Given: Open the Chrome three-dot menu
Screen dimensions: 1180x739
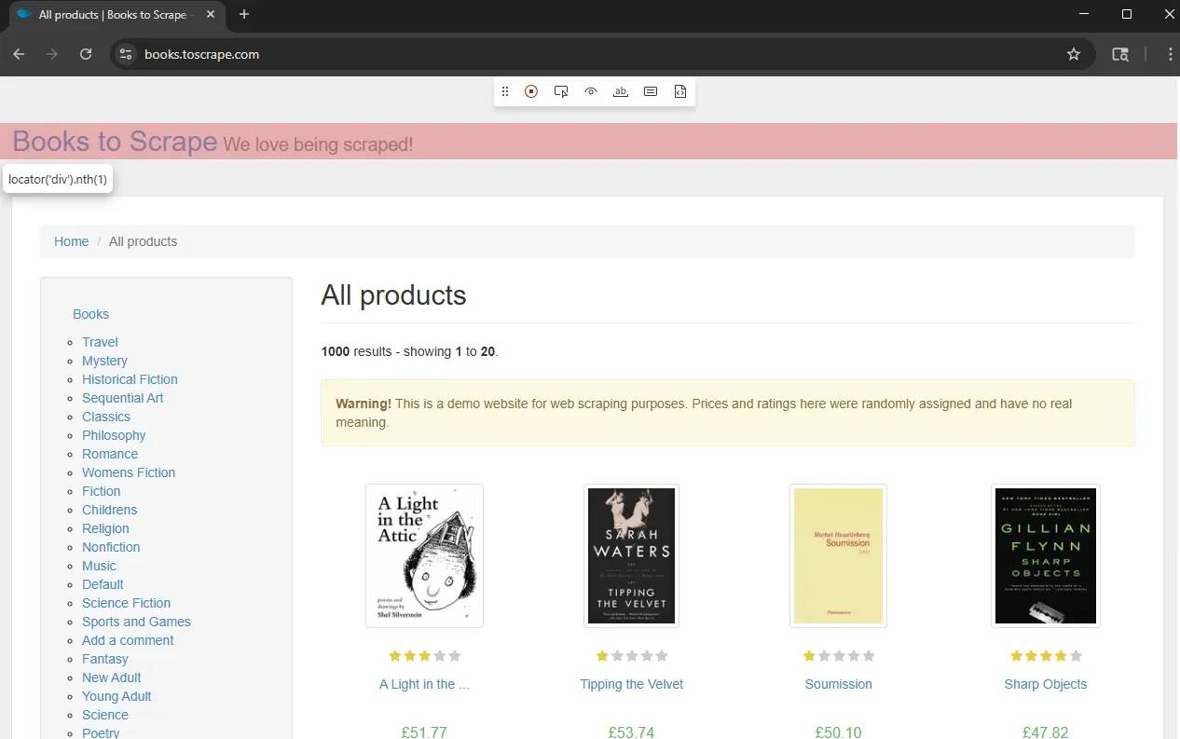Looking at the screenshot, I should pos(1171,54).
